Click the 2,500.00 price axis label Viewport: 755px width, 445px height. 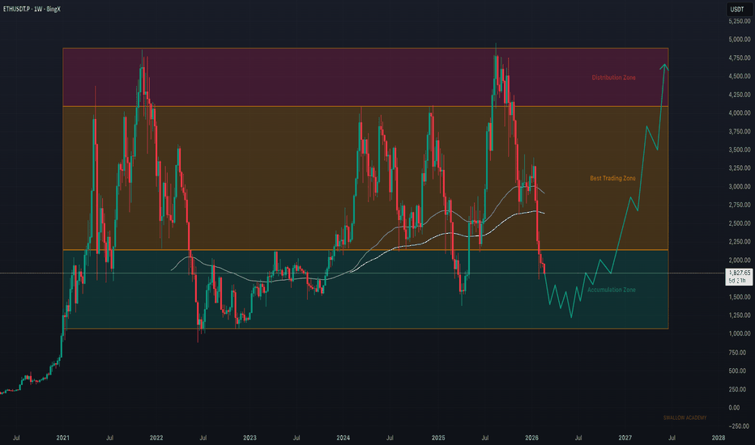click(738, 223)
